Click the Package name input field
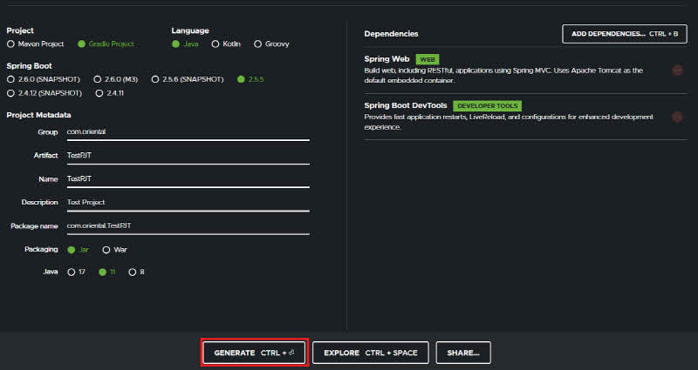 pos(188,226)
